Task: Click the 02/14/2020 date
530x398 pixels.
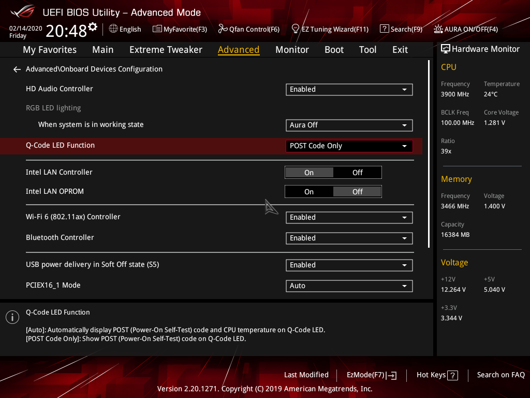Action: click(26, 29)
